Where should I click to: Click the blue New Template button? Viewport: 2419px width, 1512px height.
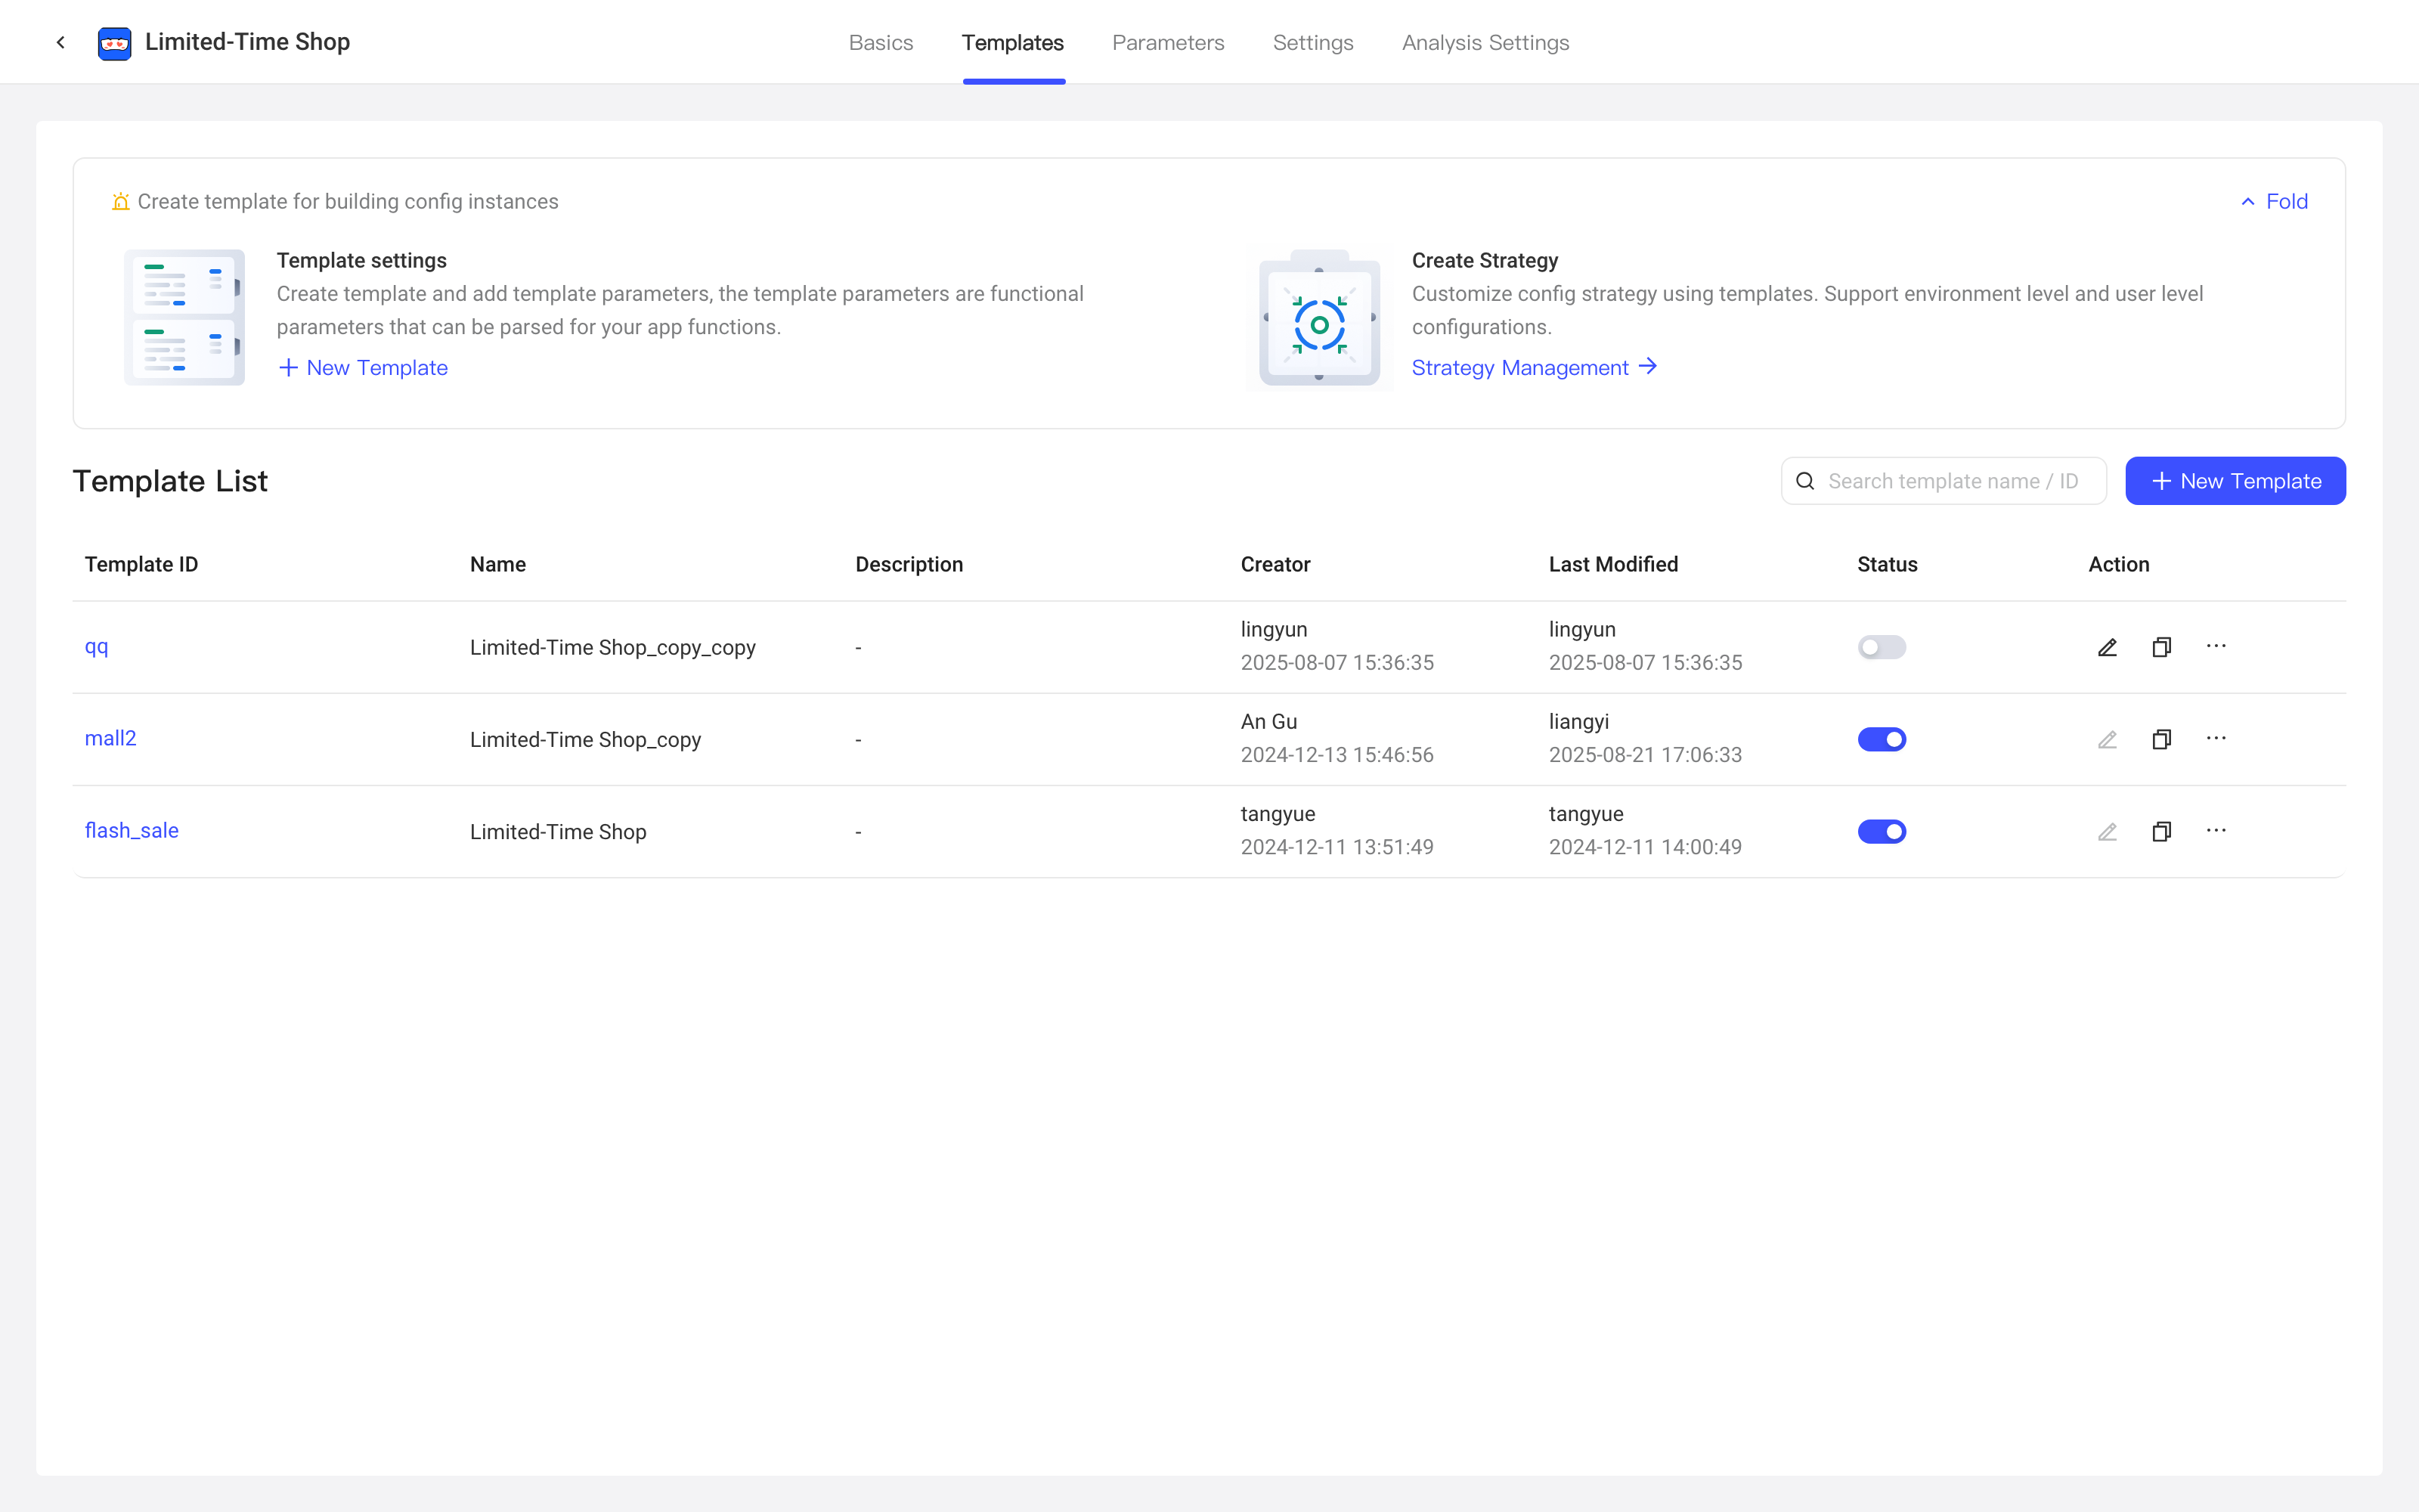[x=2235, y=481]
